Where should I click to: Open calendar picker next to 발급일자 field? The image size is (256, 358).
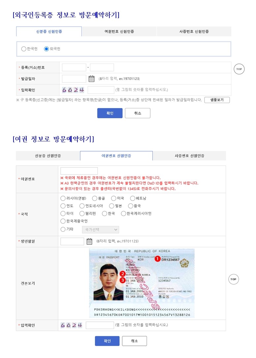[x=92, y=79]
